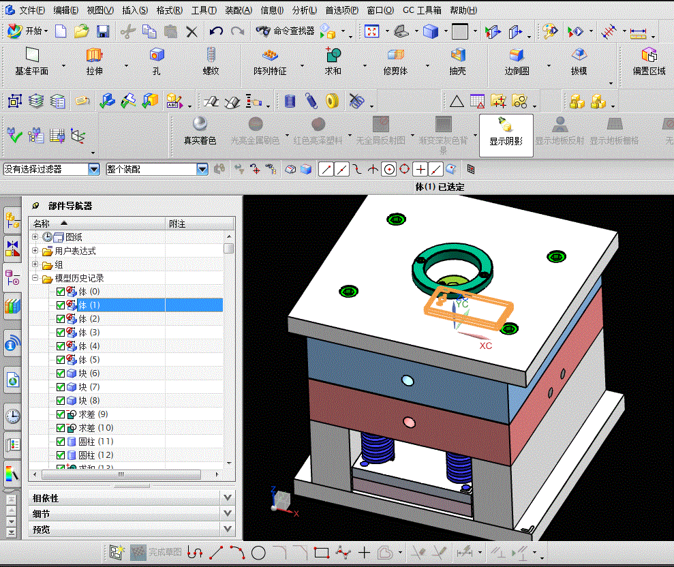Select the 抽壳 (Shell) tool icon

pyautogui.click(x=458, y=55)
